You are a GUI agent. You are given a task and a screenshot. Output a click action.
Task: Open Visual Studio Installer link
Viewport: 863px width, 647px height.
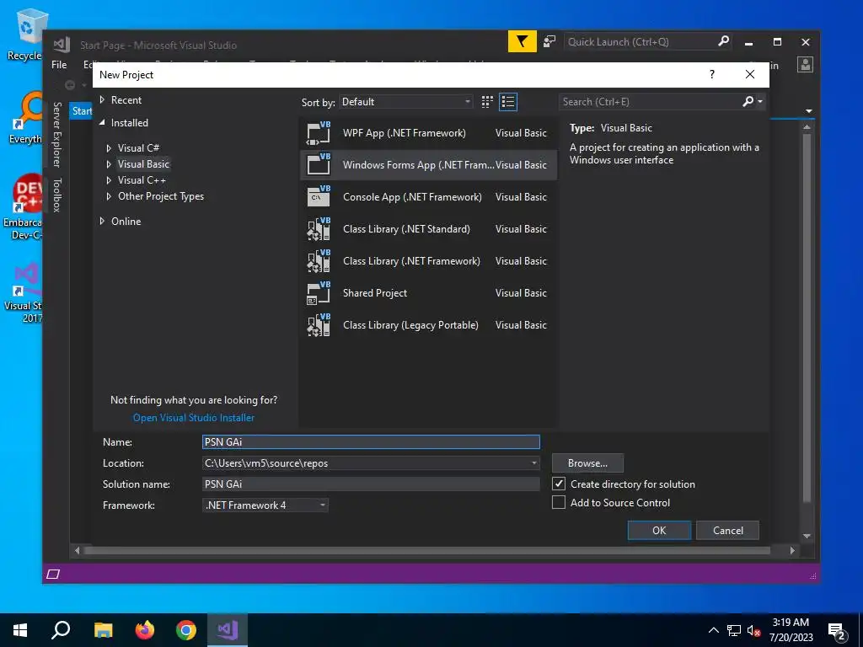[194, 418]
